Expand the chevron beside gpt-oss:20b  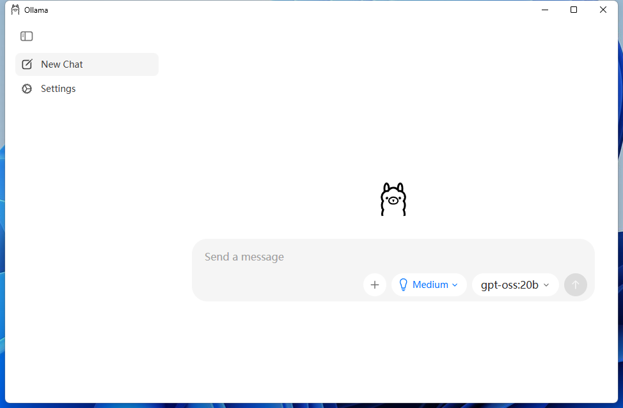click(x=546, y=285)
